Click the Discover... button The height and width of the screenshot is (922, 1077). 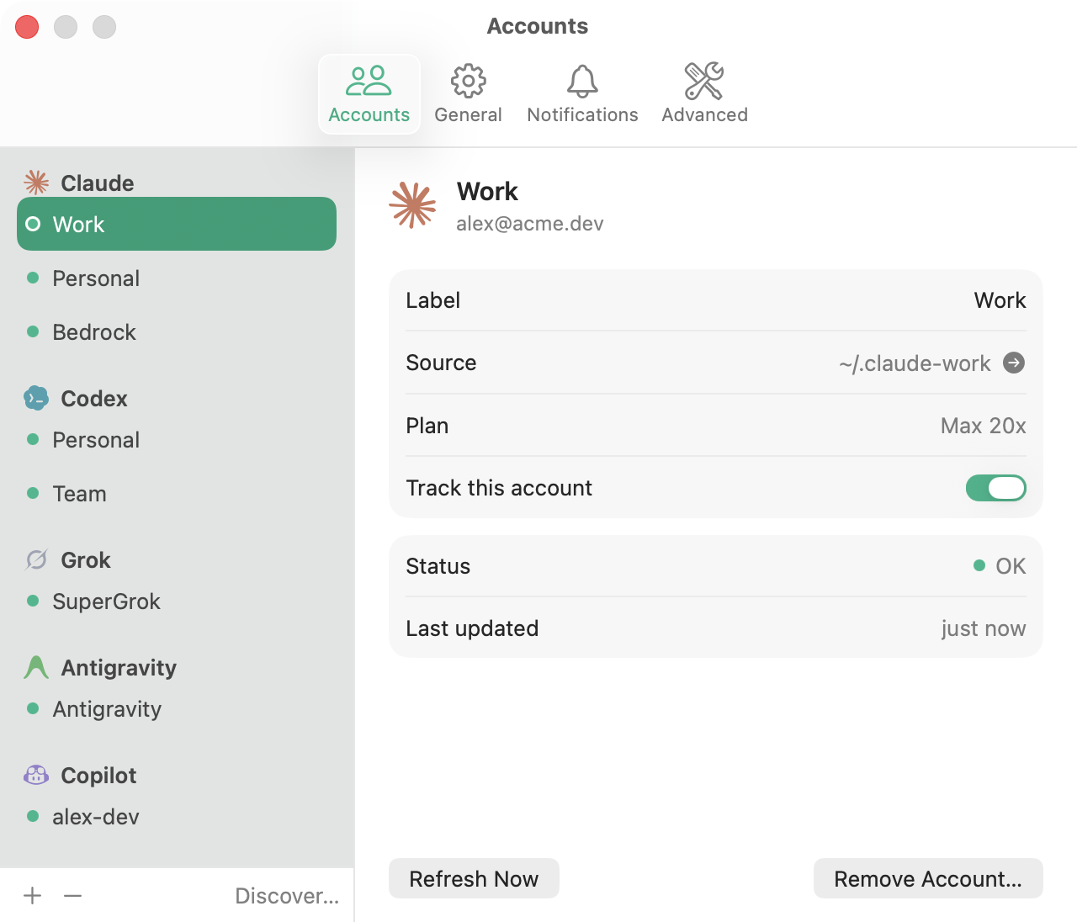(x=287, y=896)
